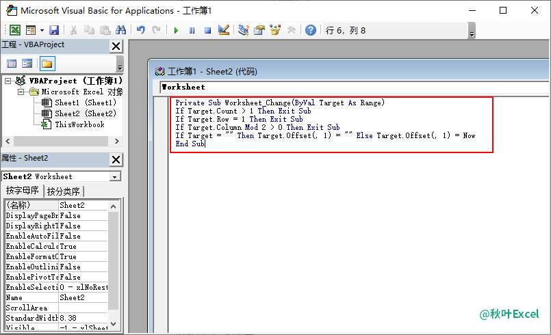Run the macro with the play icon
This screenshot has width=551, height=335.
tap(176, 31)
